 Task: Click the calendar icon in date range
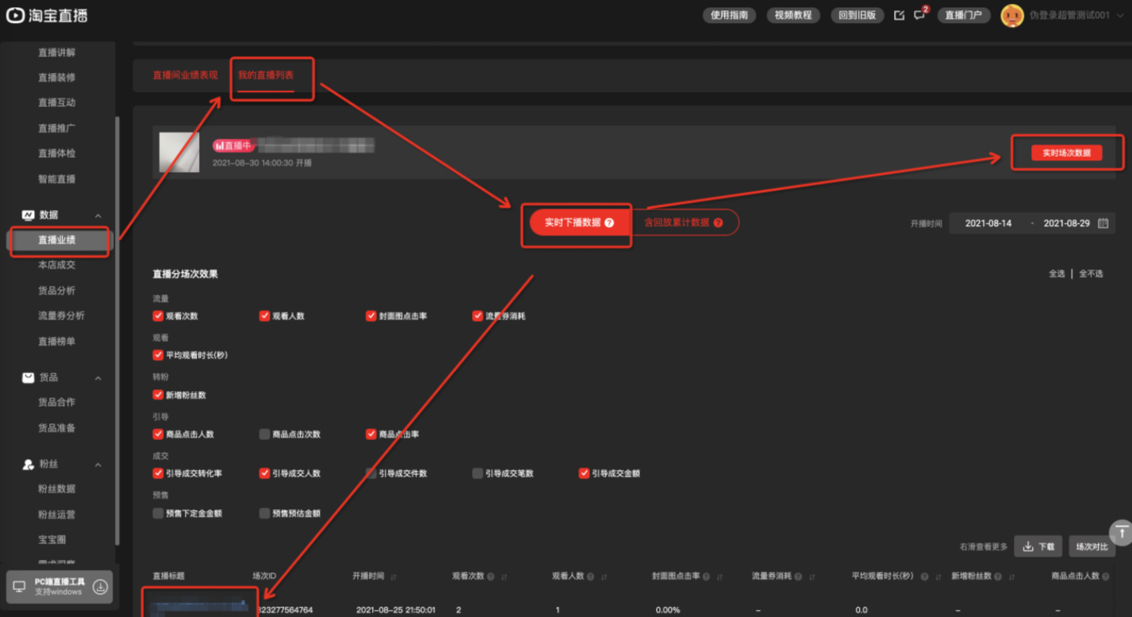pos(1103,224)
